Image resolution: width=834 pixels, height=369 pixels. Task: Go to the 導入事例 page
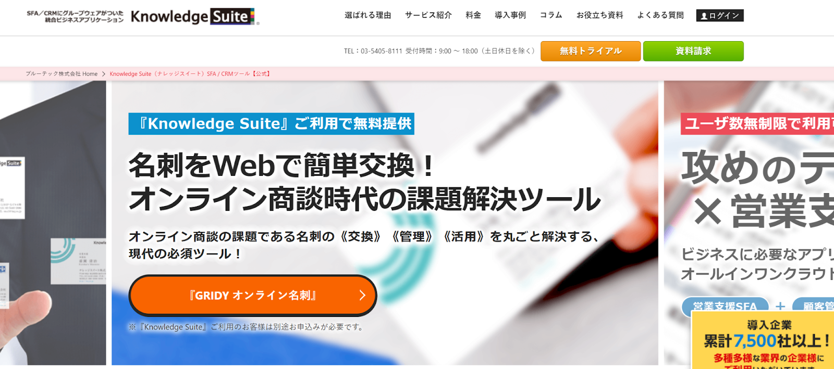click(510, 15)
